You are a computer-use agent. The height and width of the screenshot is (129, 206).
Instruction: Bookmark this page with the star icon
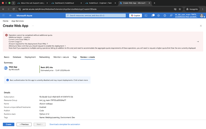click(x=180, y=9)
